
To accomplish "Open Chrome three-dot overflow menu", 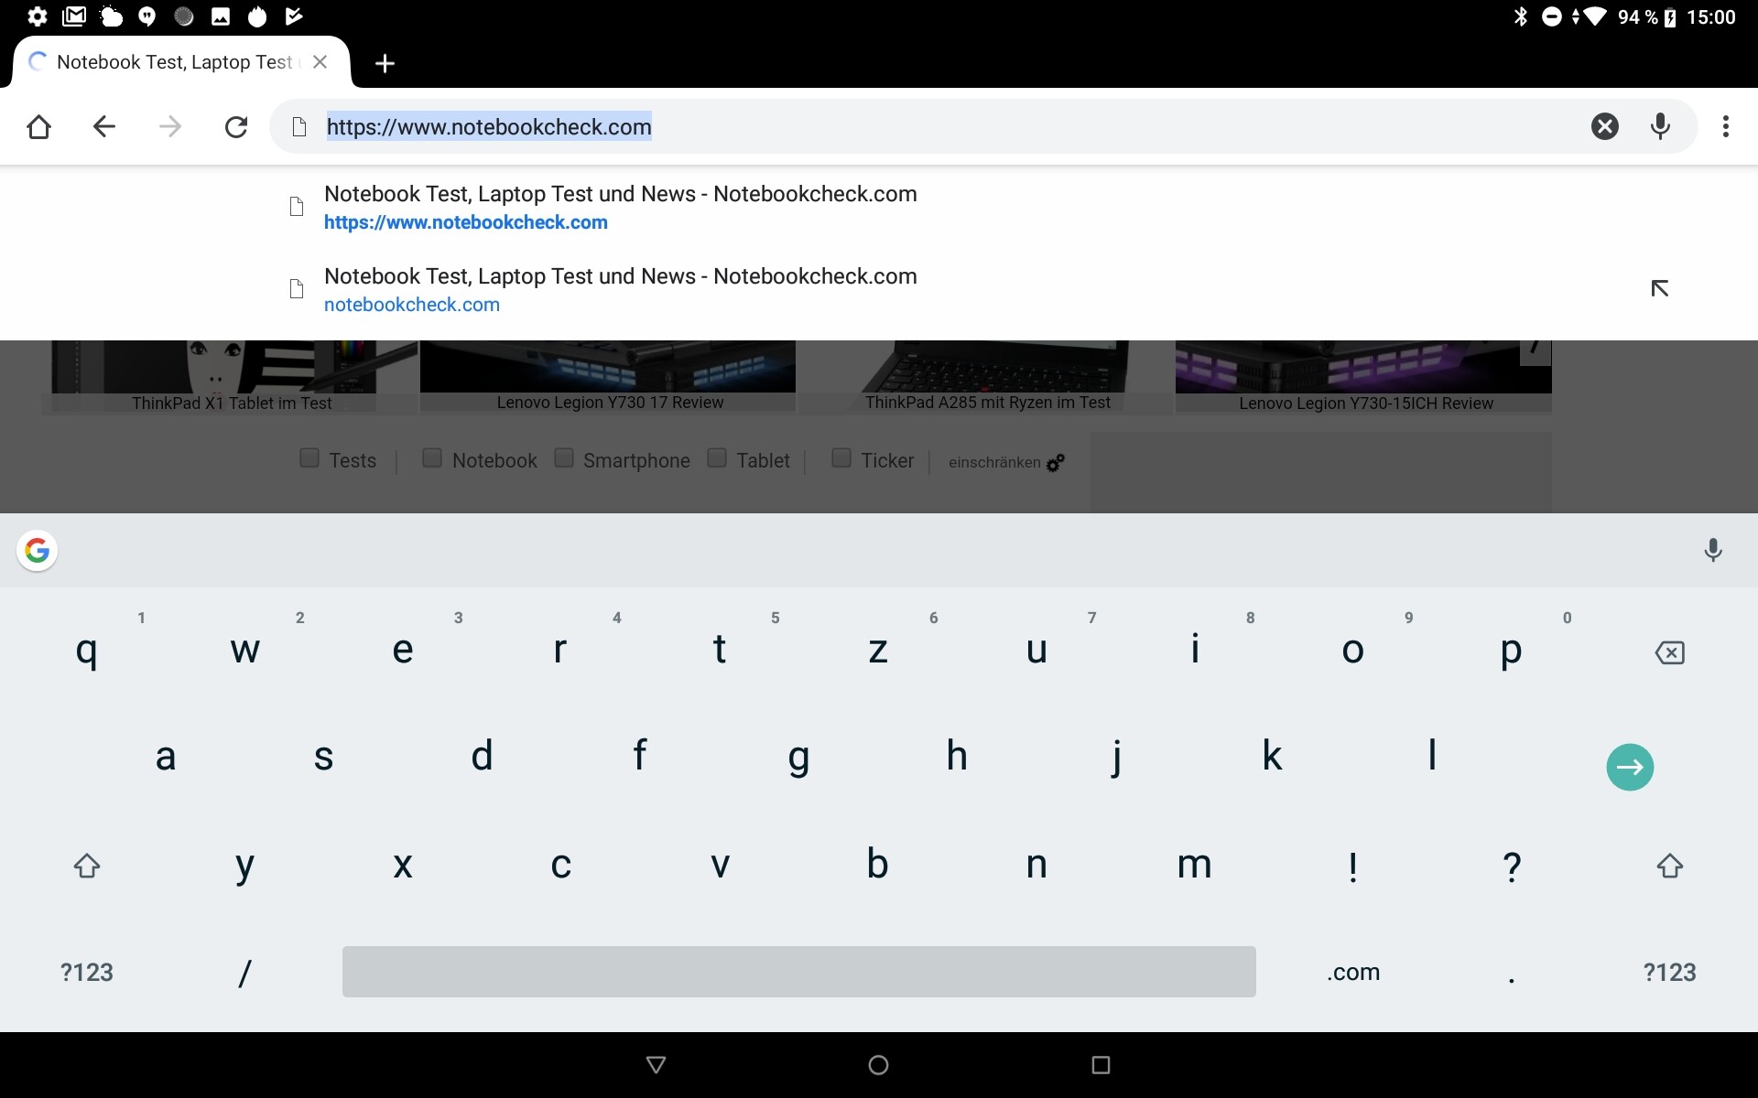I will point(1725,126).
